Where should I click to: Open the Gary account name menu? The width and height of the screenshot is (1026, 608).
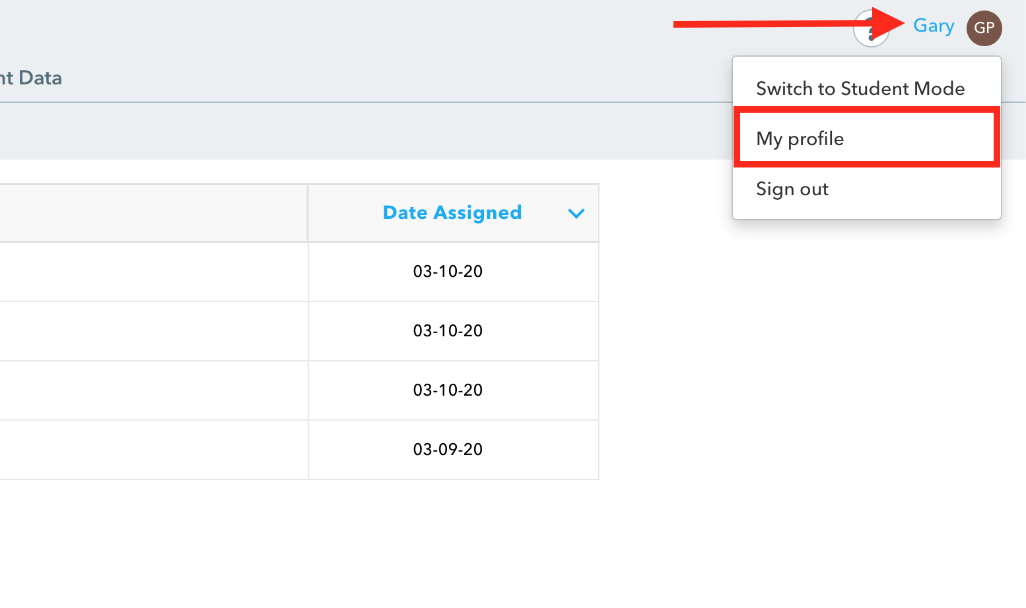click(934, 26)
